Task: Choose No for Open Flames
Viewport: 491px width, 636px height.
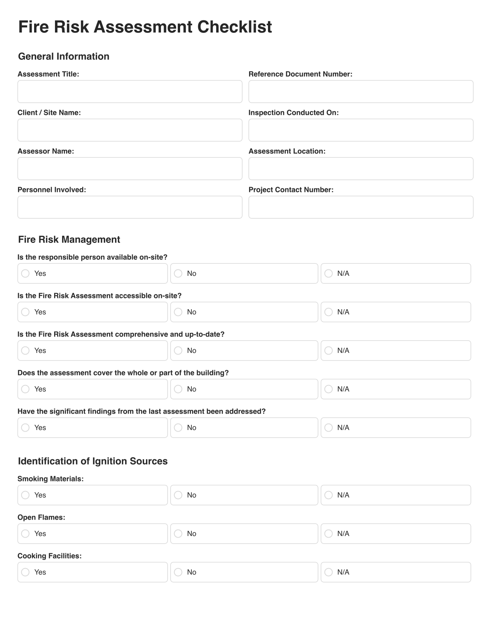Action: click(178, 534)
